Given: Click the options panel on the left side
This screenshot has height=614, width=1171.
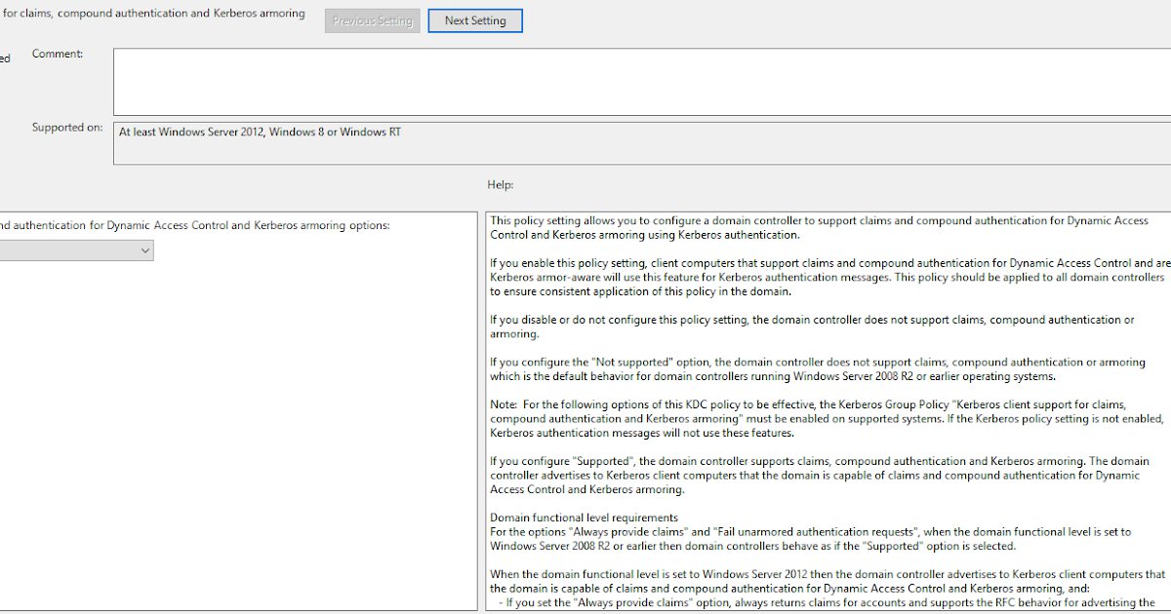Looking at the screenshot, I should [234, 409].
